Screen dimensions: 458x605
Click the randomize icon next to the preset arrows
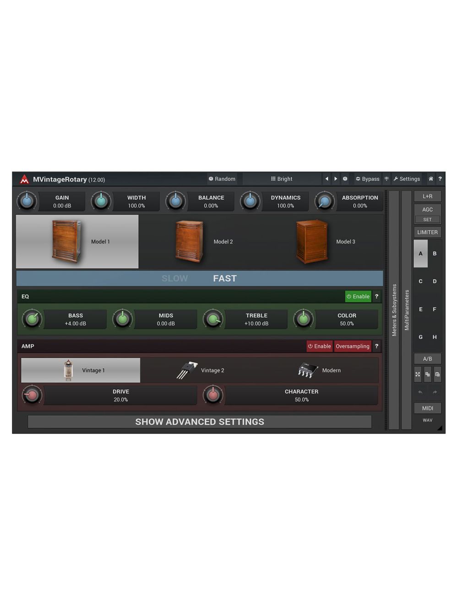click(345, 179)
